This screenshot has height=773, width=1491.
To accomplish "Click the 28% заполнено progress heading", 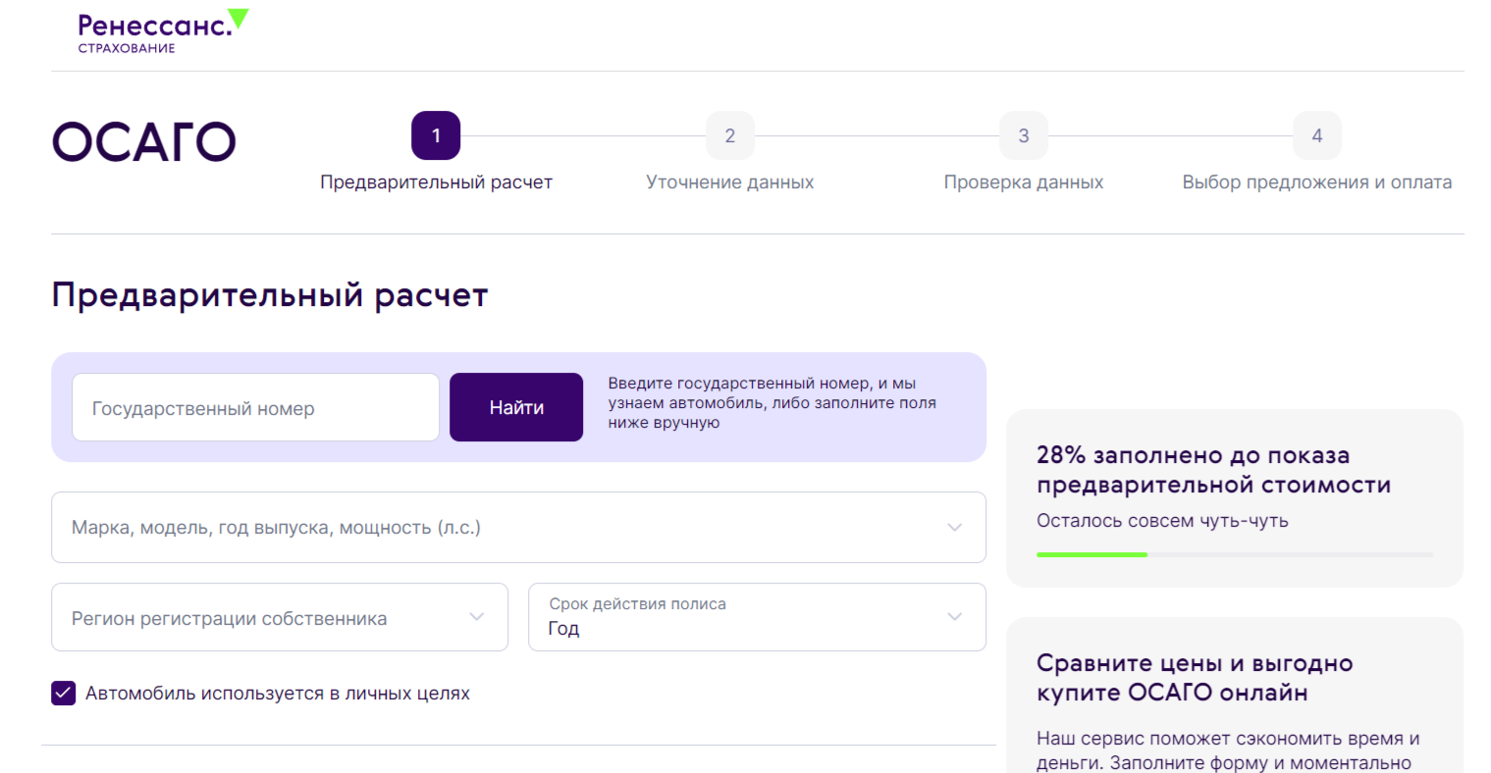I will (x=1213, y=470).
